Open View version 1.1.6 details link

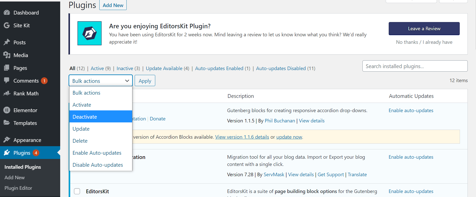(242, 137)
